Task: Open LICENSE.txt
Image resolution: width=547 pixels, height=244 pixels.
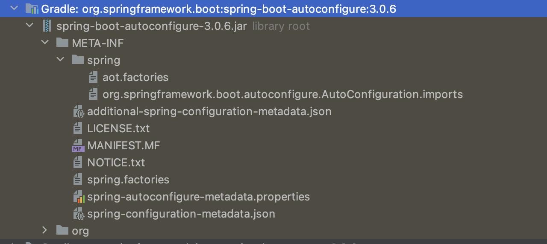Action: point(118,128)
